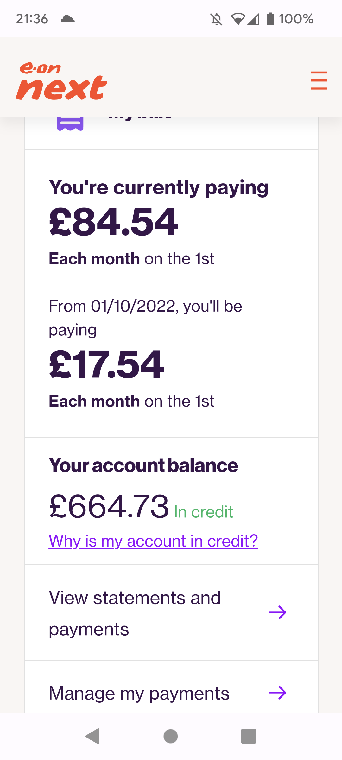Open Manage my payments

[x=139, y=693]
